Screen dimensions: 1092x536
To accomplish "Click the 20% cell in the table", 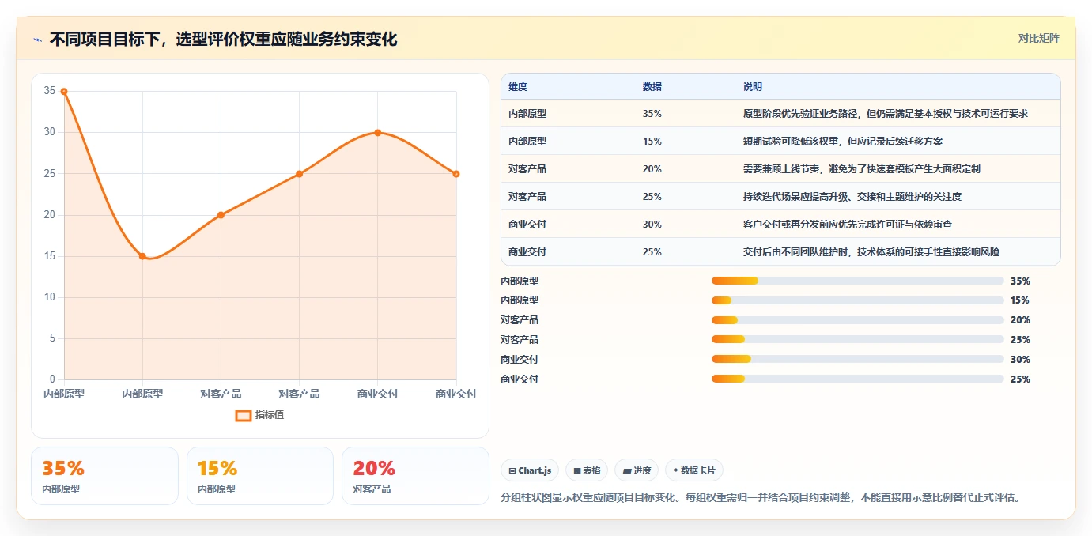I will pyautogui.click(x=652, y=169).
